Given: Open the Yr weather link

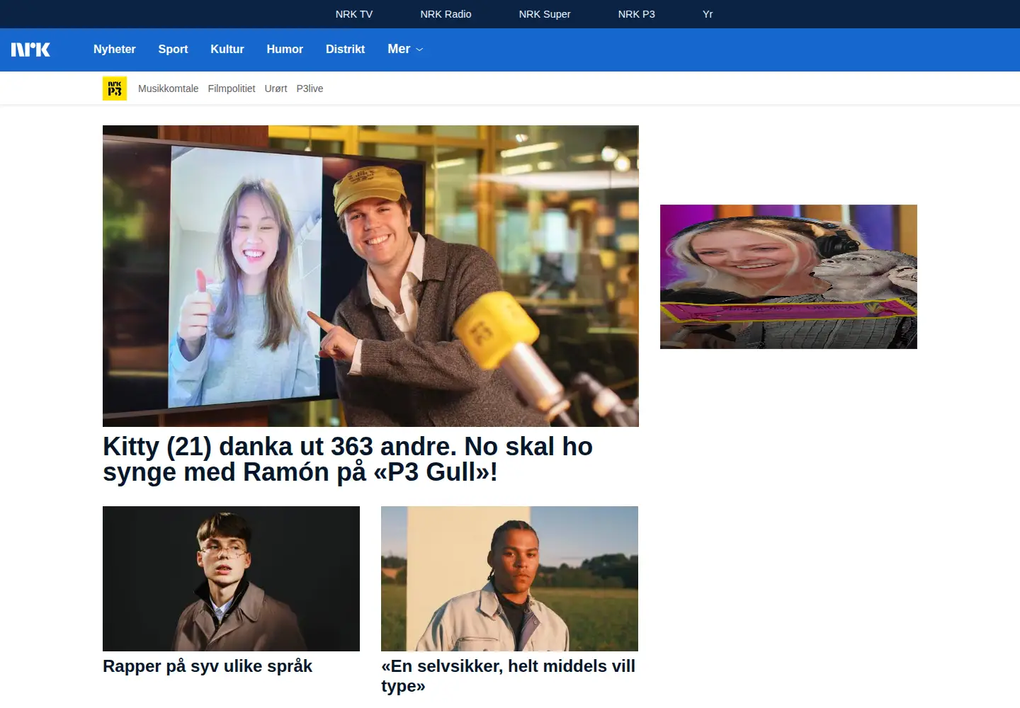Looking at the screenshot, I should (708, 14).
